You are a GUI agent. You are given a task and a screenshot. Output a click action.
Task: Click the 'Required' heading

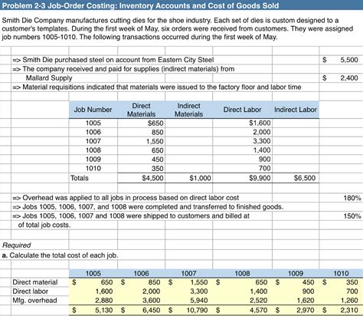17,245
